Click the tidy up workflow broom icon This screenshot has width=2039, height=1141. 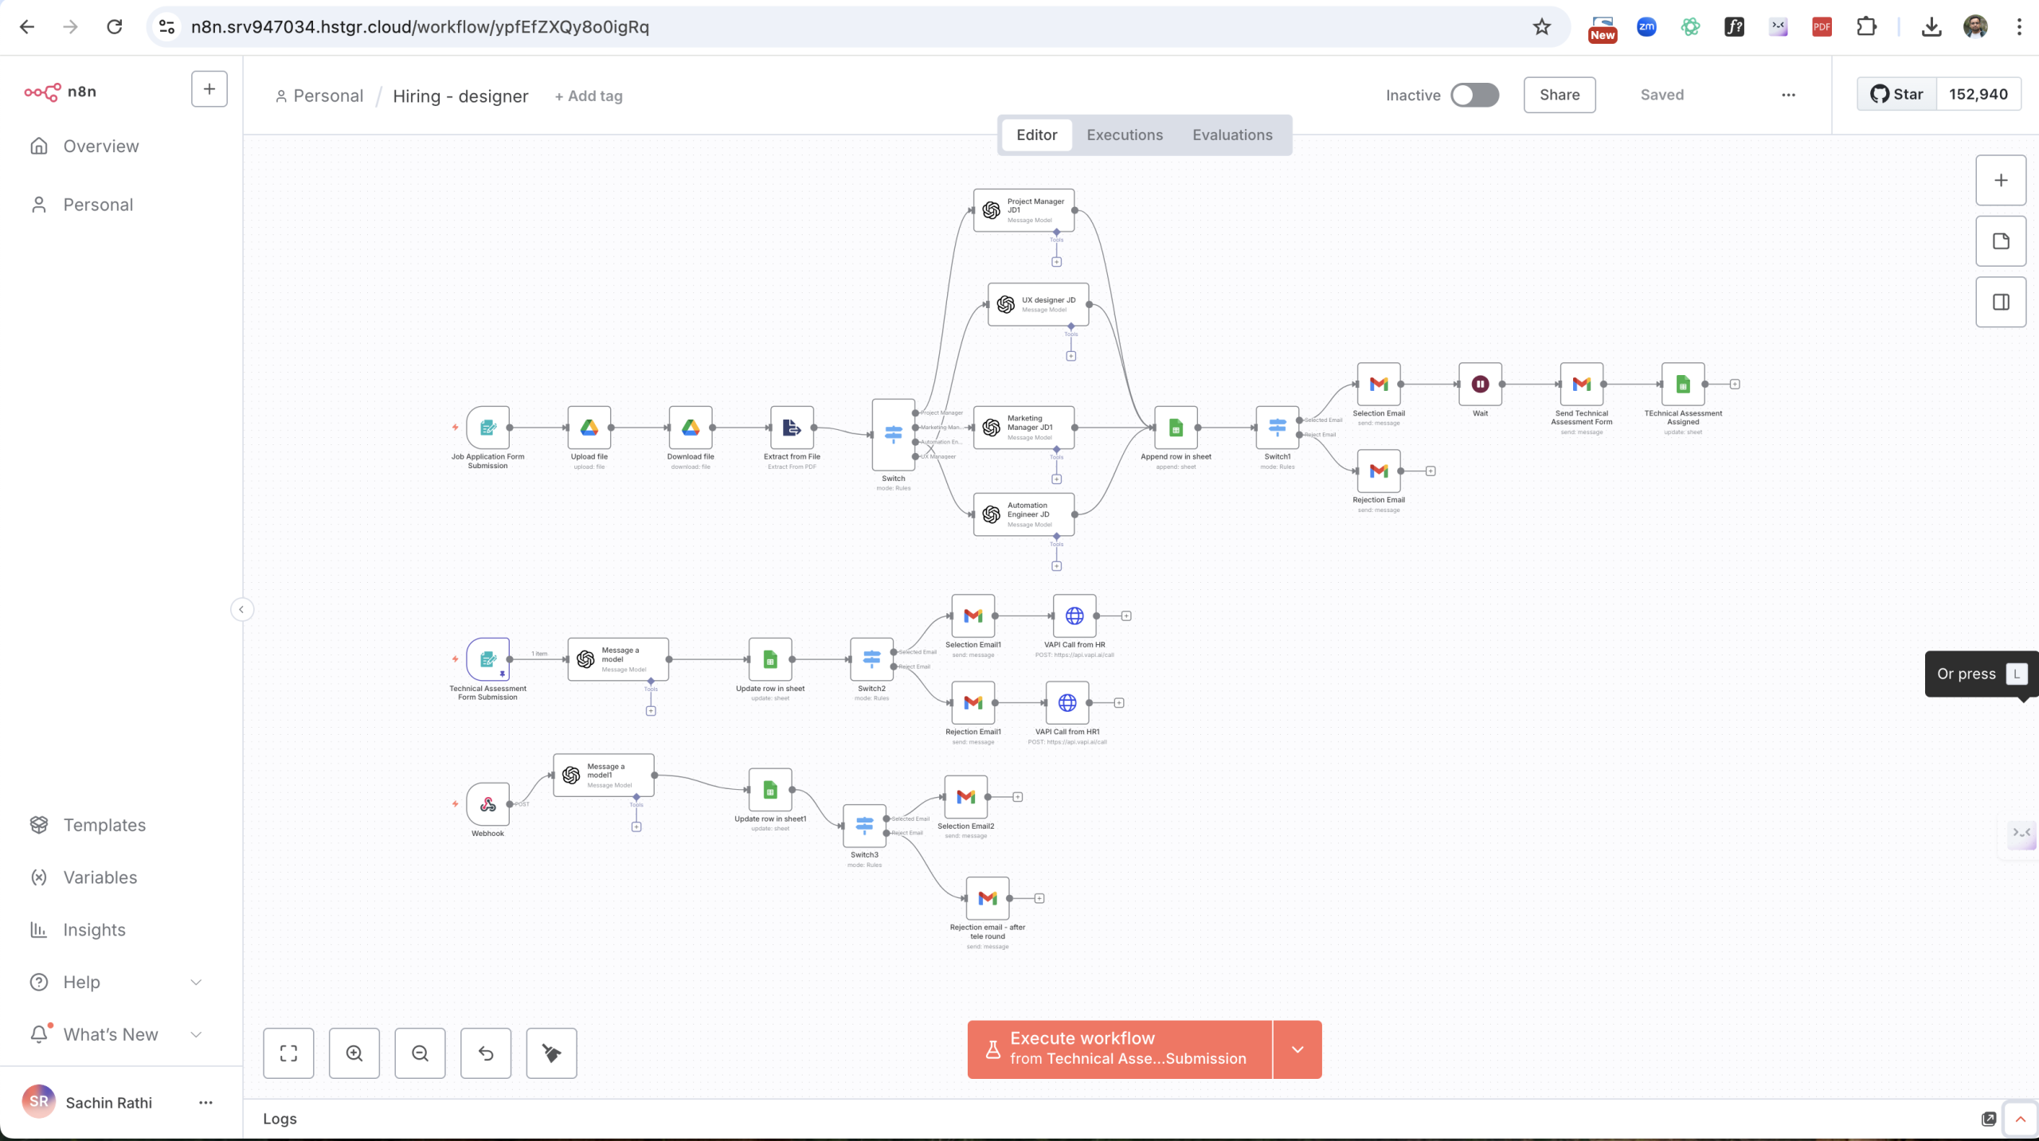click(x=551, y=1053)
